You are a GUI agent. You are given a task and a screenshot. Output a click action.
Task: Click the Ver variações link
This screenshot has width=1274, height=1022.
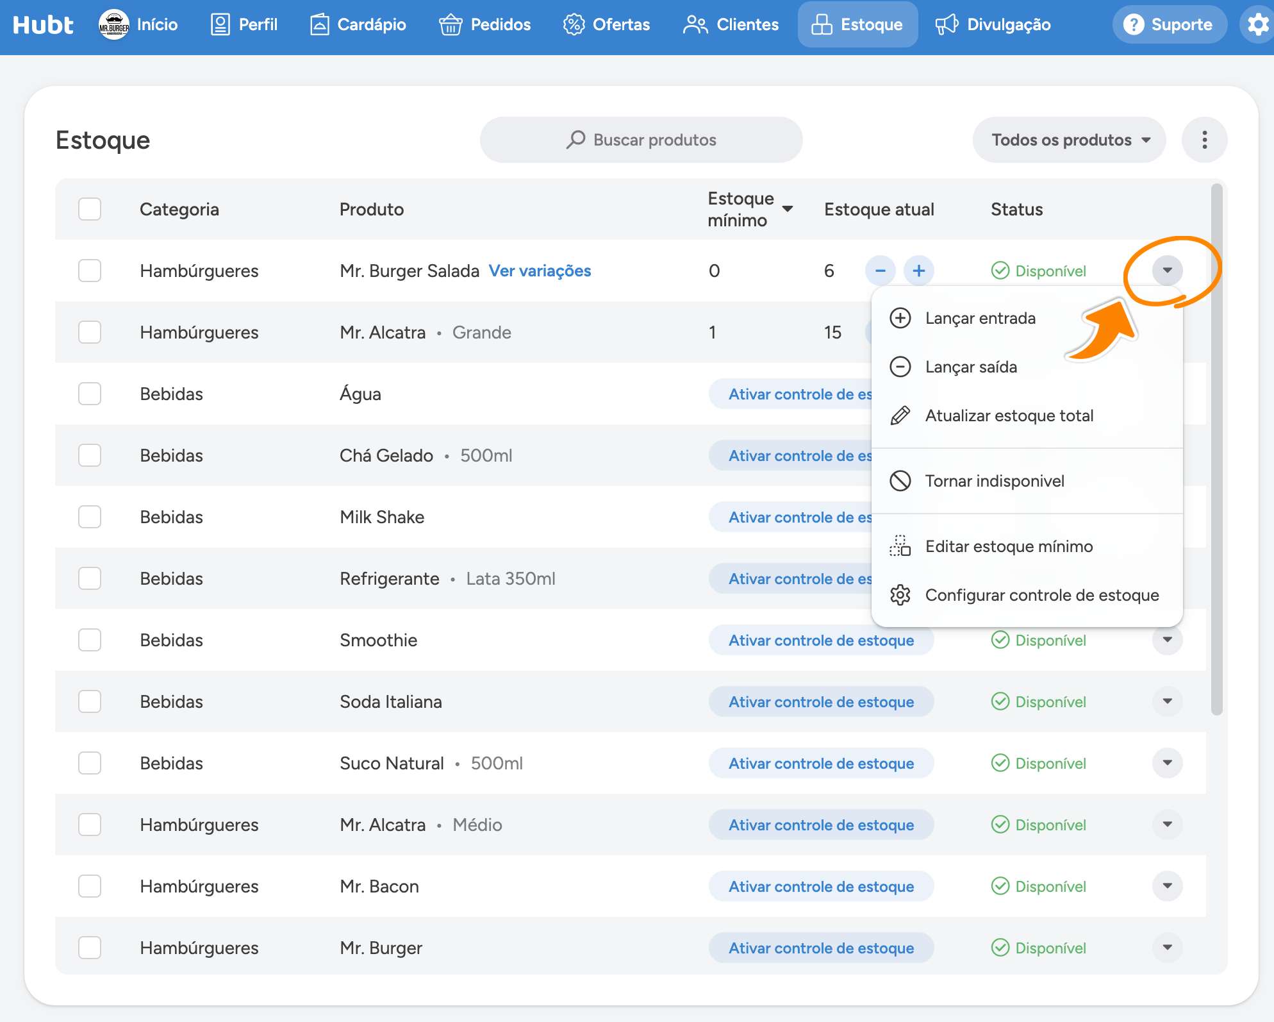tap(540, 271)
